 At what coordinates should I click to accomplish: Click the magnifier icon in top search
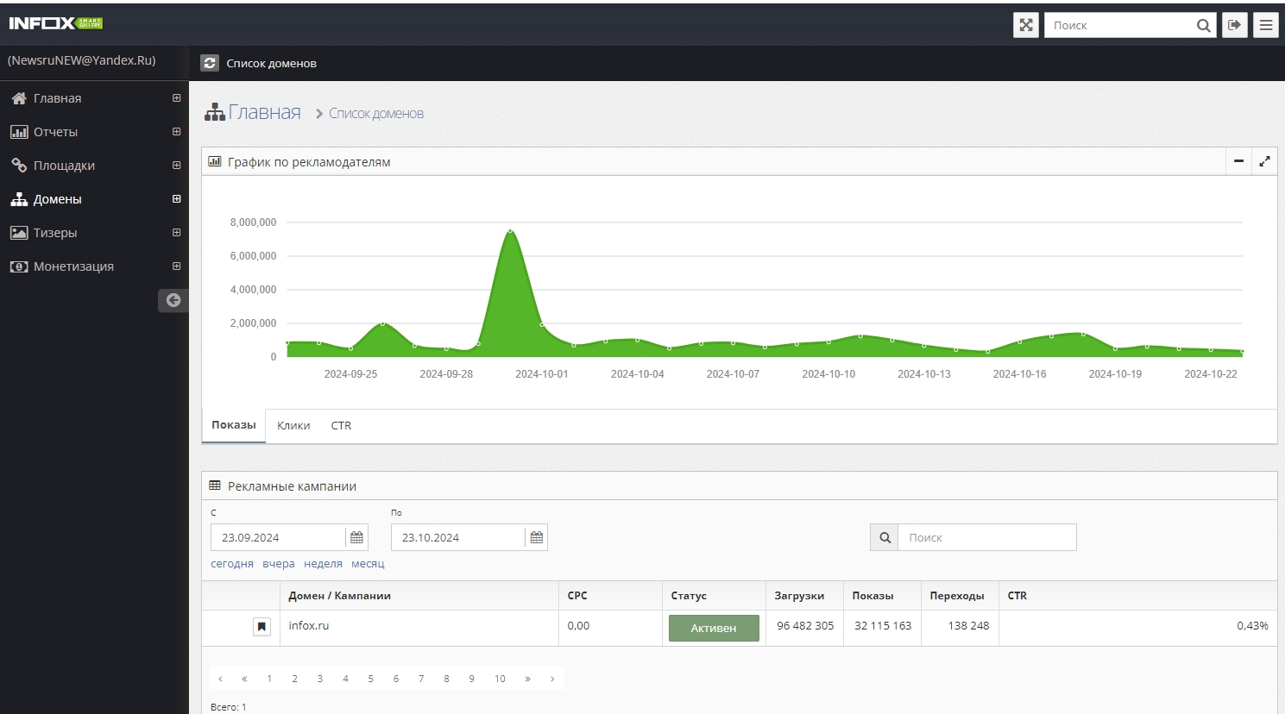(x=1203, y=26)
